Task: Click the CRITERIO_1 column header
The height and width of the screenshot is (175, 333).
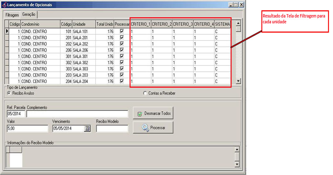Action: pos(140,24)
